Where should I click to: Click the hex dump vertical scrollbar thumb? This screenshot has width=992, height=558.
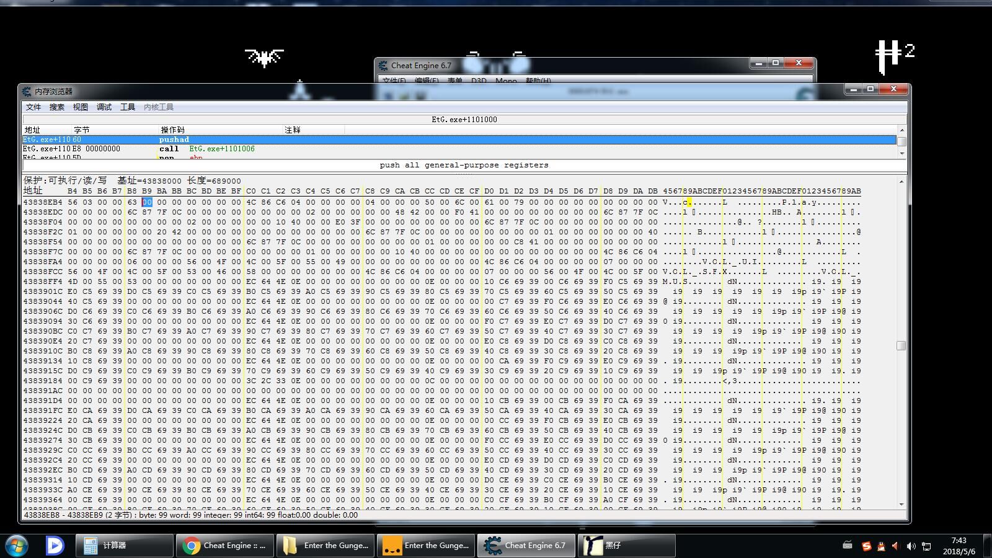click(x=901, y=345)
